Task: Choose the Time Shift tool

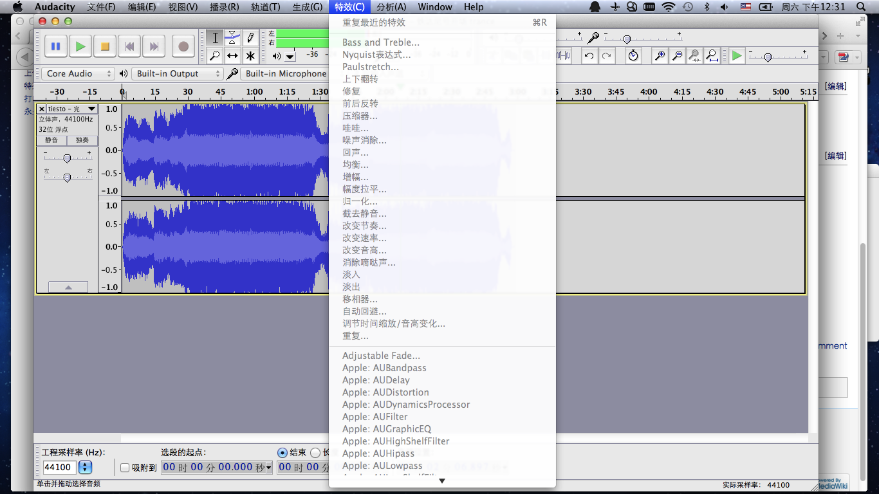Action: coord(233,56)
